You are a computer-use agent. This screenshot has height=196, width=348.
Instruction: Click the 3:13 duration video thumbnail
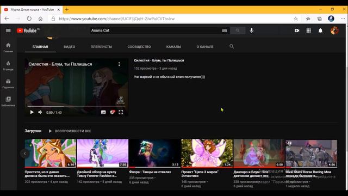[154, 154]
